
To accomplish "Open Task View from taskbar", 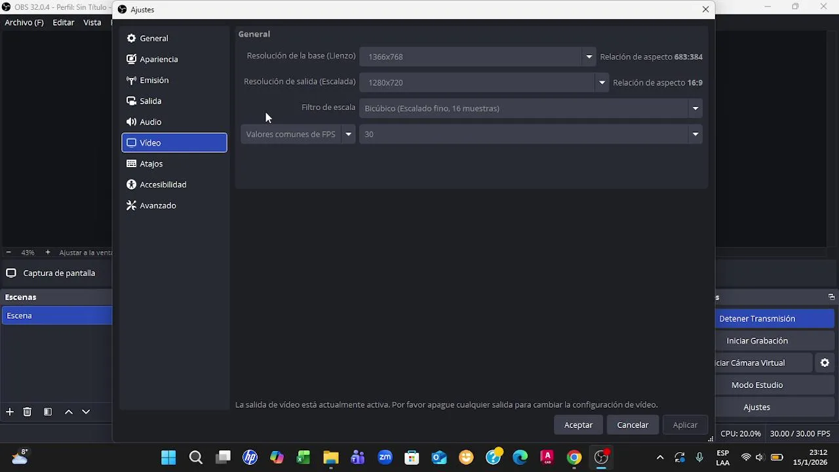I will click(x=223, y=458).
